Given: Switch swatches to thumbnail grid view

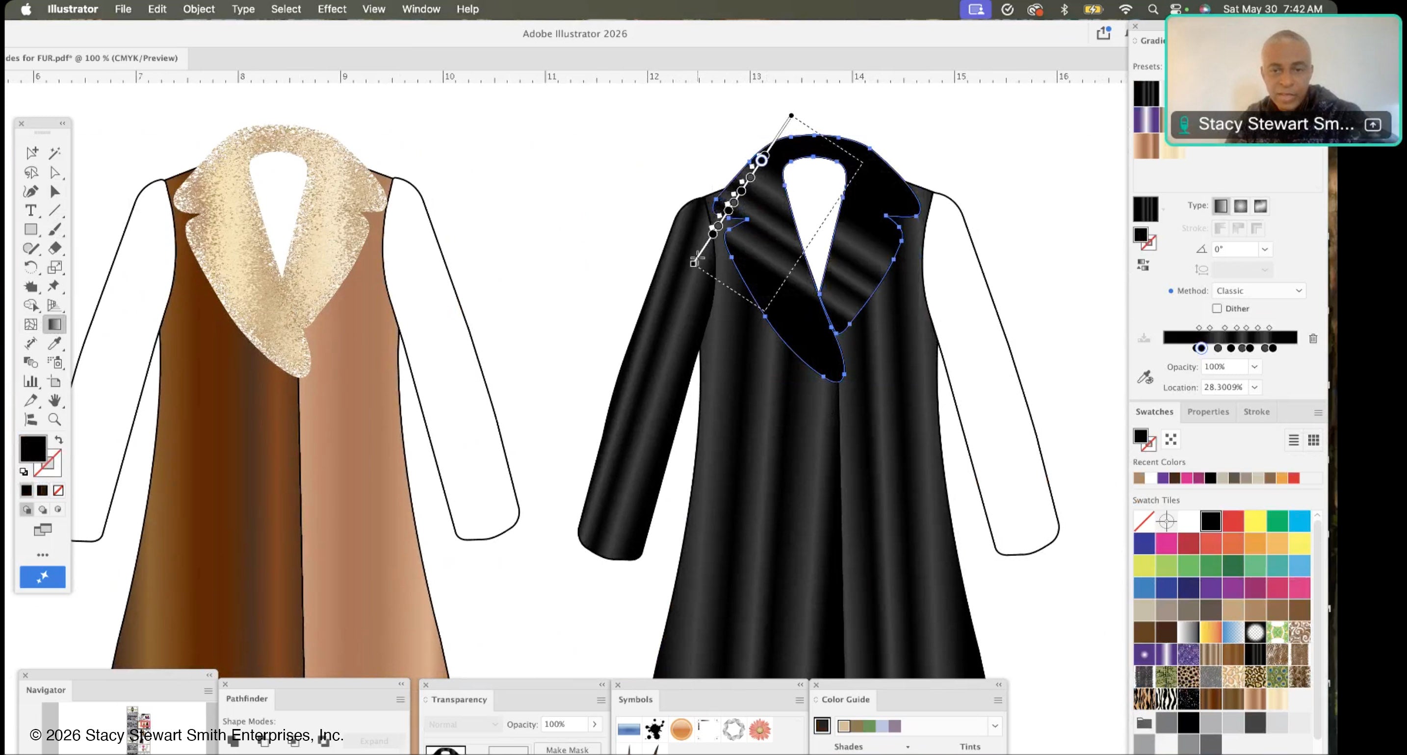Looking at the screenshot, I should coord(1314,440).
